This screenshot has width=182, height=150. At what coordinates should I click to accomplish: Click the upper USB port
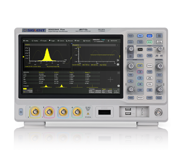(128, 110)
